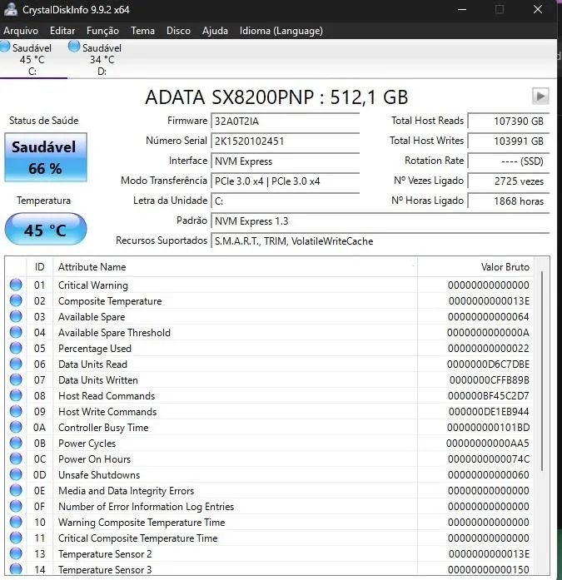Click status icon of Controller Busy Time row

tap(16, 427)
